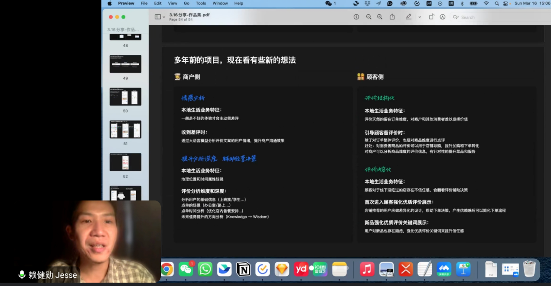551x286 pixels.
Task: Click the Wi-Fi status icon
Action: tap(486, 3)
